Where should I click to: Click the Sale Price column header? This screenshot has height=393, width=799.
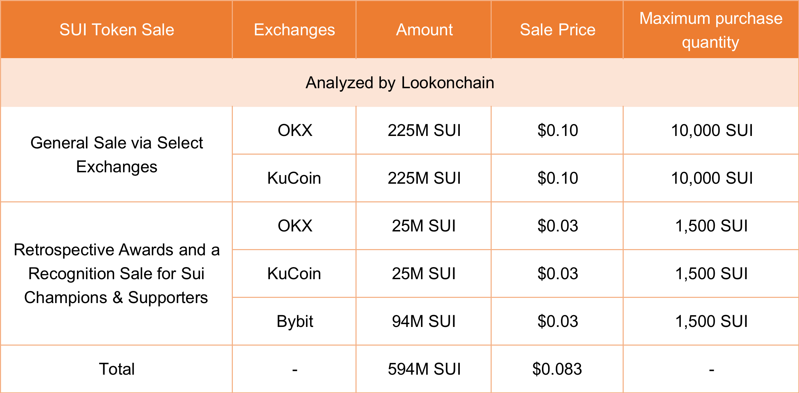tap(557, 30)
